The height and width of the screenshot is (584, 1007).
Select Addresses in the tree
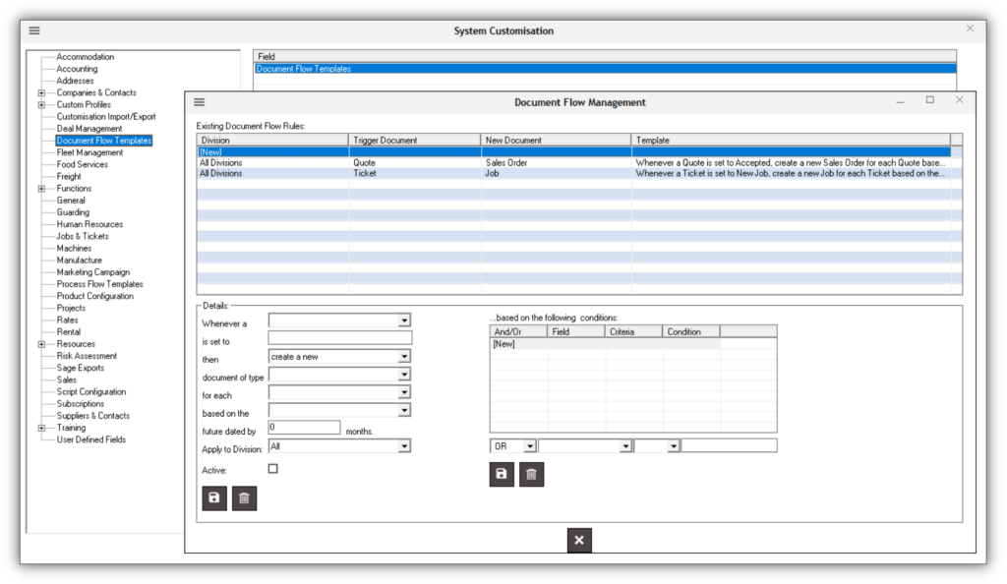point(75,81)
